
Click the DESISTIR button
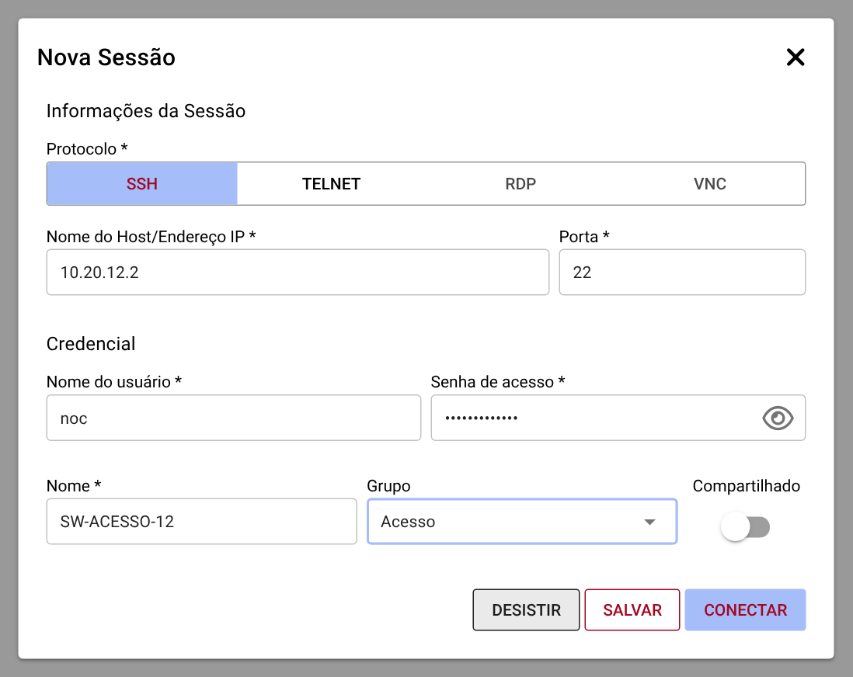tap(526, 610)
